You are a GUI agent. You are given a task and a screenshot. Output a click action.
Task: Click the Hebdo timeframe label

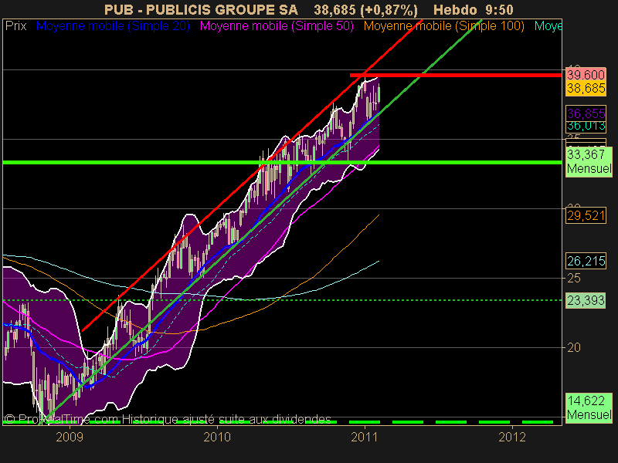(x=455, y=9)
